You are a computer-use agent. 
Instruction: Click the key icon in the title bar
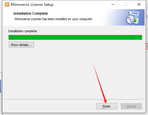click(x=7, y=4)
